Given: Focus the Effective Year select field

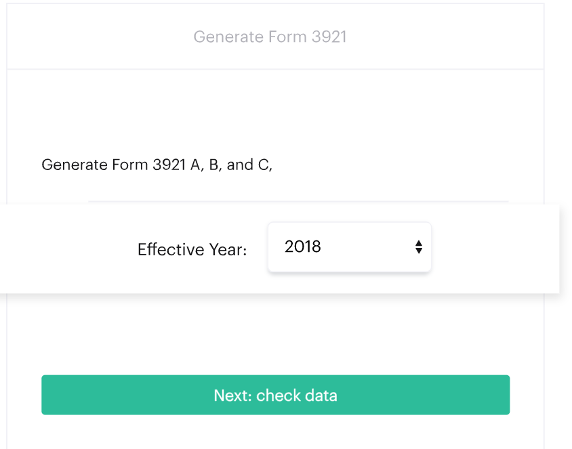Looking at the screenshot, I should 349,247.
